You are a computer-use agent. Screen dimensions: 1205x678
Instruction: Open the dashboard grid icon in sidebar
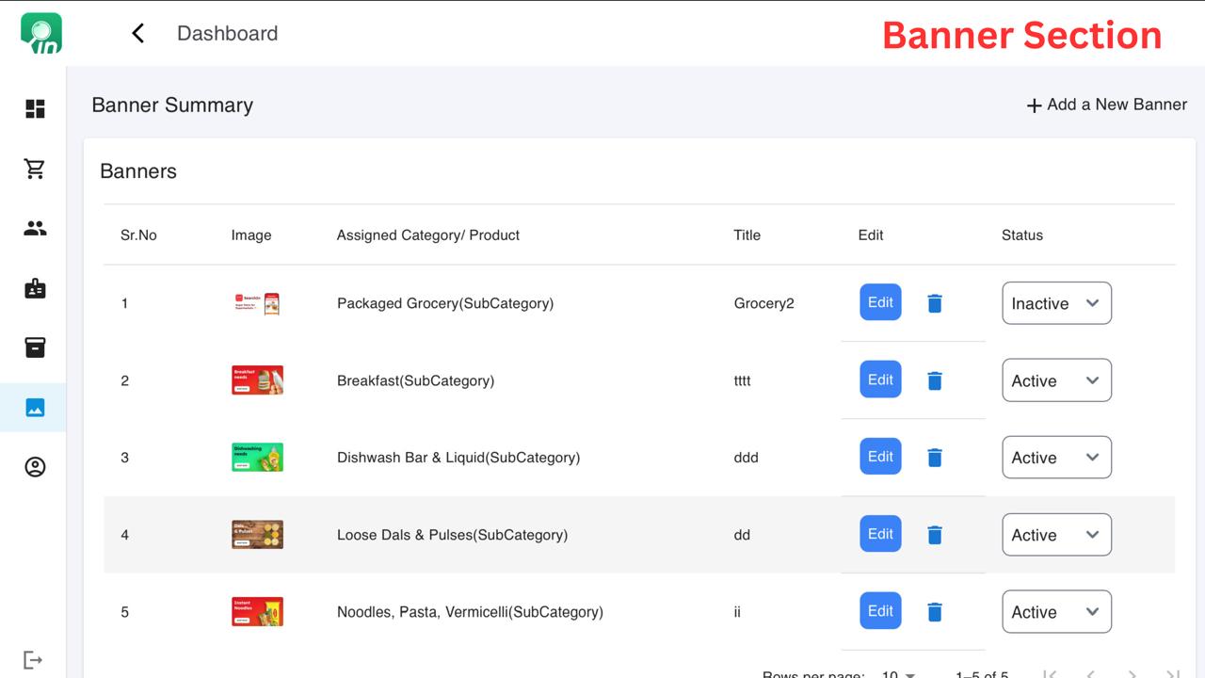coord(35,109)
